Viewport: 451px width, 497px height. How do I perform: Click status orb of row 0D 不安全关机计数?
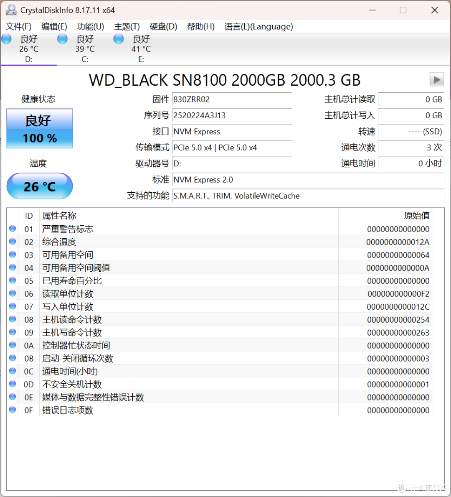tap(13, 384)
